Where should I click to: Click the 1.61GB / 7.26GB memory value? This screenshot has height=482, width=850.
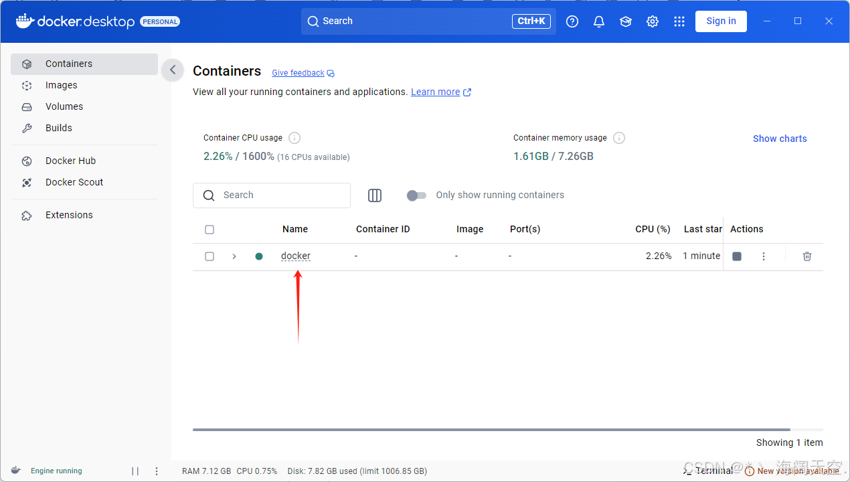point(554,157)
